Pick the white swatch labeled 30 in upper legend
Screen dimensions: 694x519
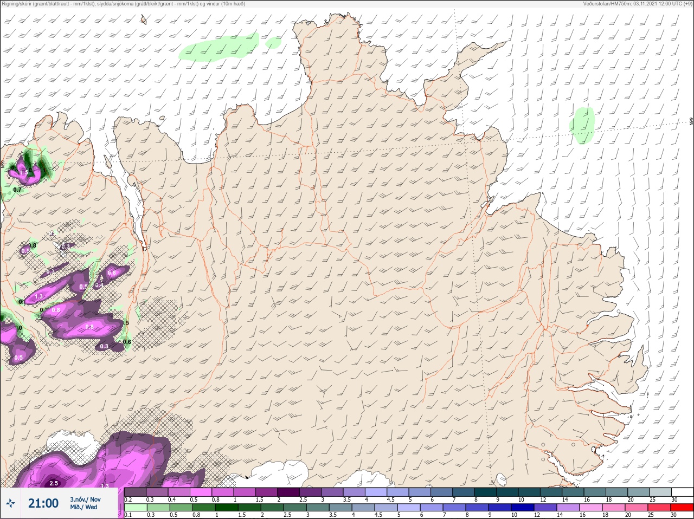click(x=682, y=492)
